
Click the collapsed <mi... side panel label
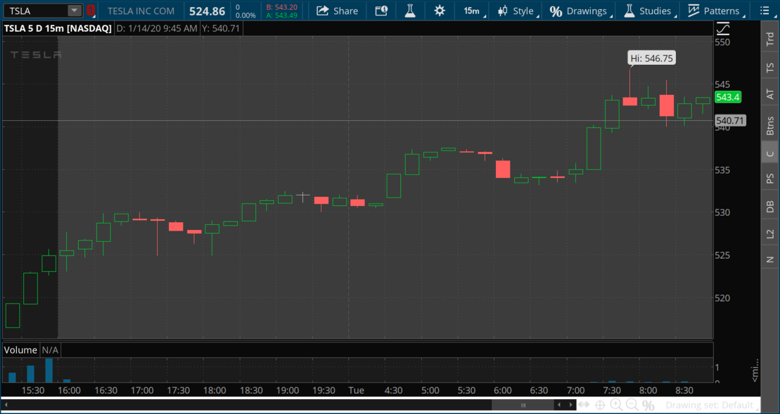tap(755, 371)
